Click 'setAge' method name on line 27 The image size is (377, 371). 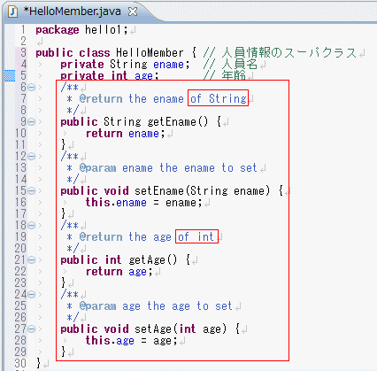(x=153, y=329)
